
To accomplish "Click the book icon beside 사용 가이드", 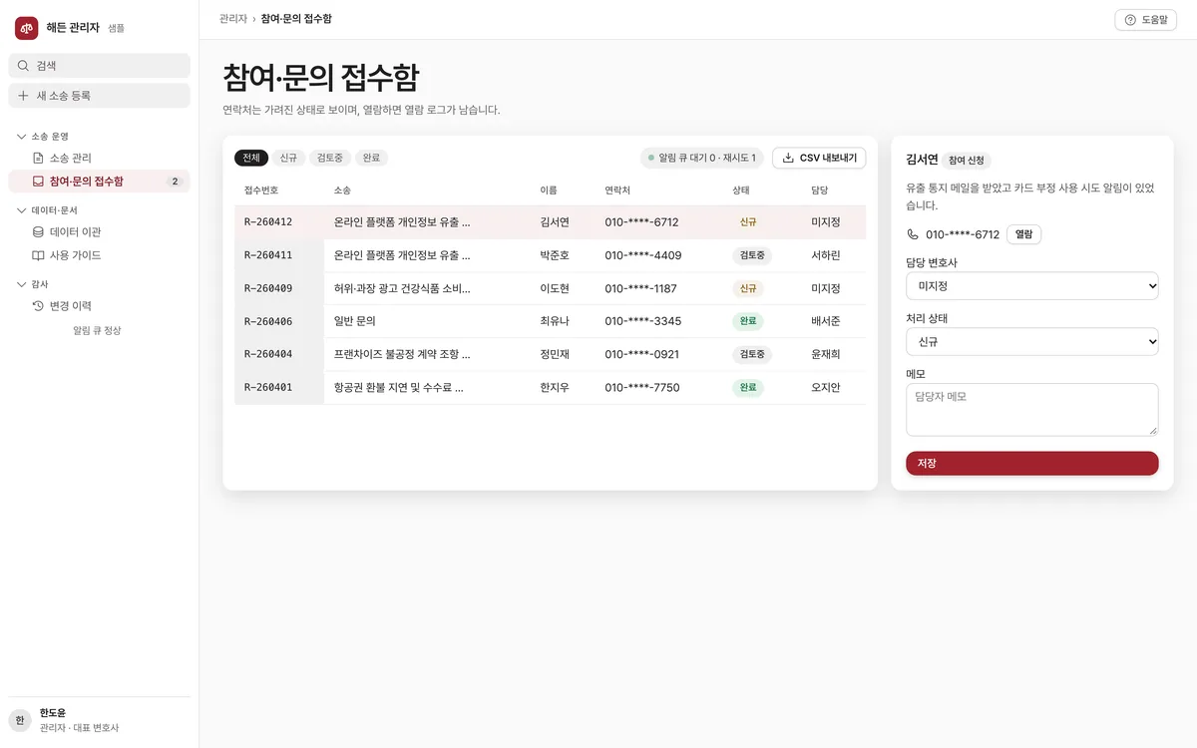I will point(38,255).
